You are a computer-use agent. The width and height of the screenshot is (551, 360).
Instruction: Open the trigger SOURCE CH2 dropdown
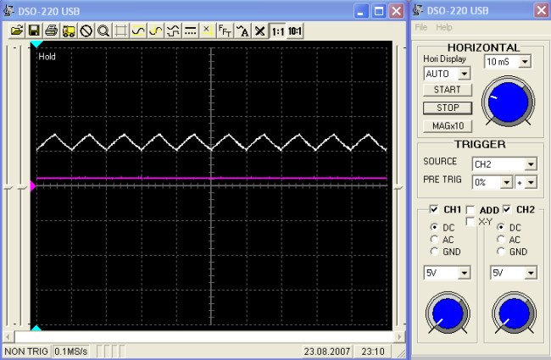click(x=531, y=164)
